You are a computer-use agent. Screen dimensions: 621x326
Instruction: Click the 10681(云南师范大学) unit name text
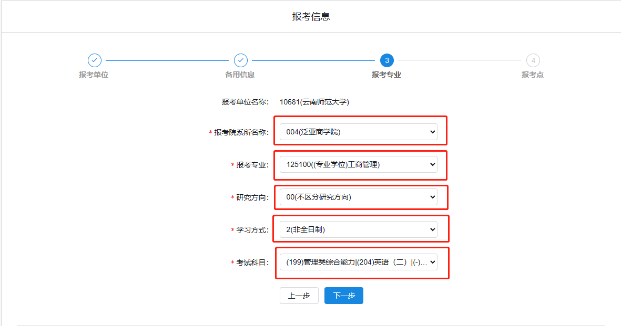314,102
